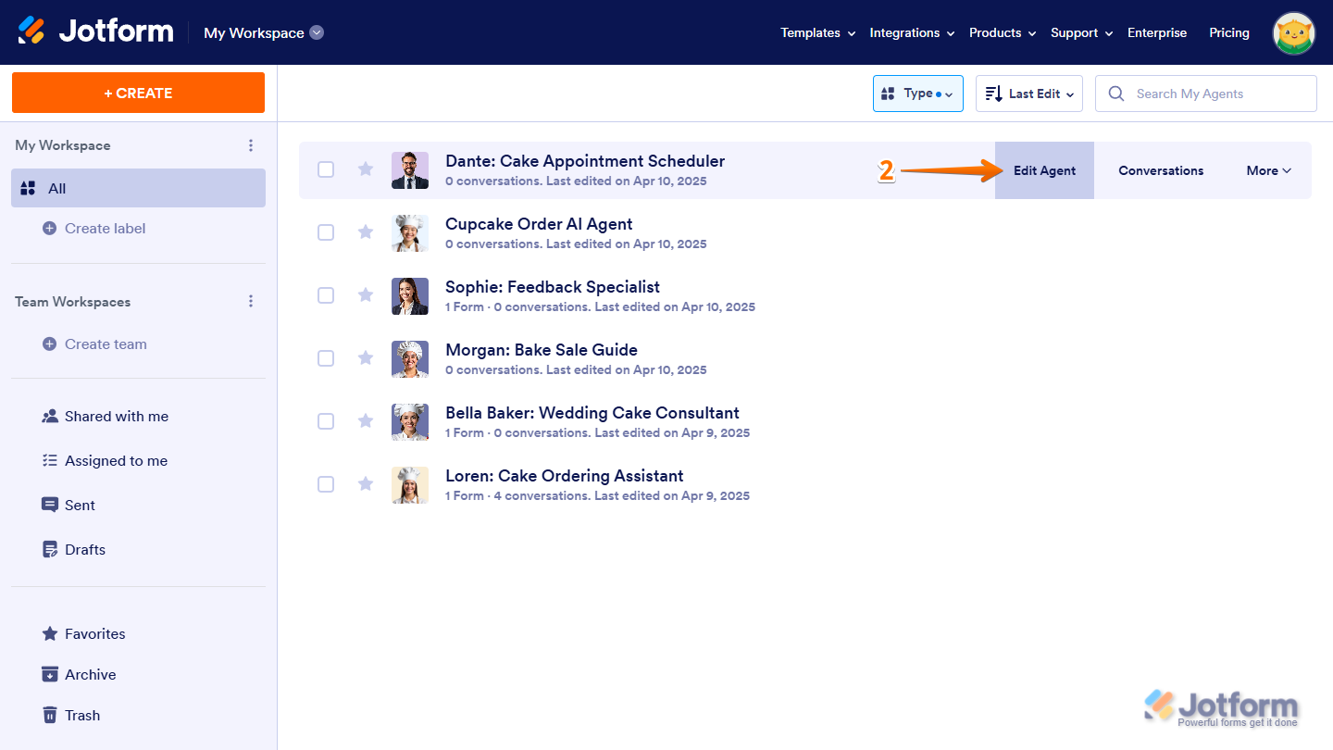The image size is (1333, 750).
Task: Click Edit Agent for Dante
Action: [1044, 170]
